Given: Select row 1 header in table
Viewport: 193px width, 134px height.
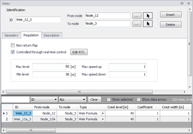Looking at the screenshot, I should tap(7, 113).
